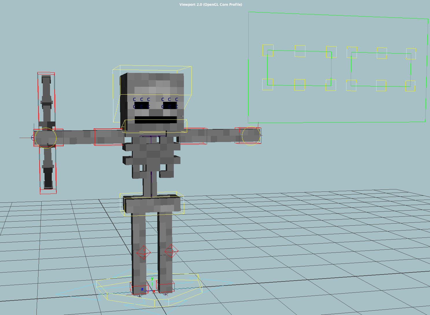Select bottom-middle yellow square of the left face-panel group
Image resolution: width=430 pixels, height=315 pixels.
(300, 85)
